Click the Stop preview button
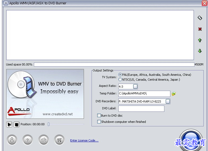The height and width of the screenshot is (151, 208). [x=17, y=124]
